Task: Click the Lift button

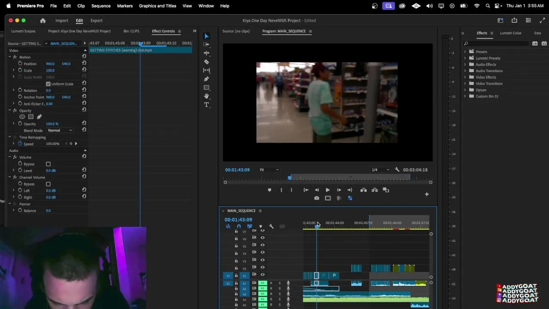Action: 363,190
